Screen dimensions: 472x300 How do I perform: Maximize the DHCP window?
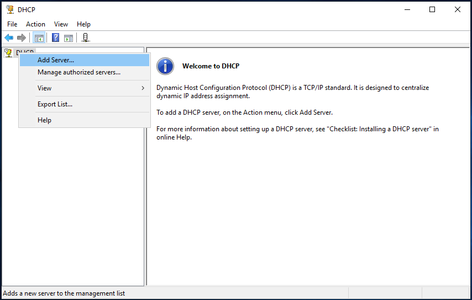point(432,9)
